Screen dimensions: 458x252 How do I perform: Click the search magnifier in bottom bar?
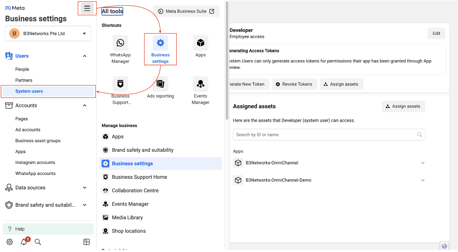pyautogui.click(x=38, y=242)
